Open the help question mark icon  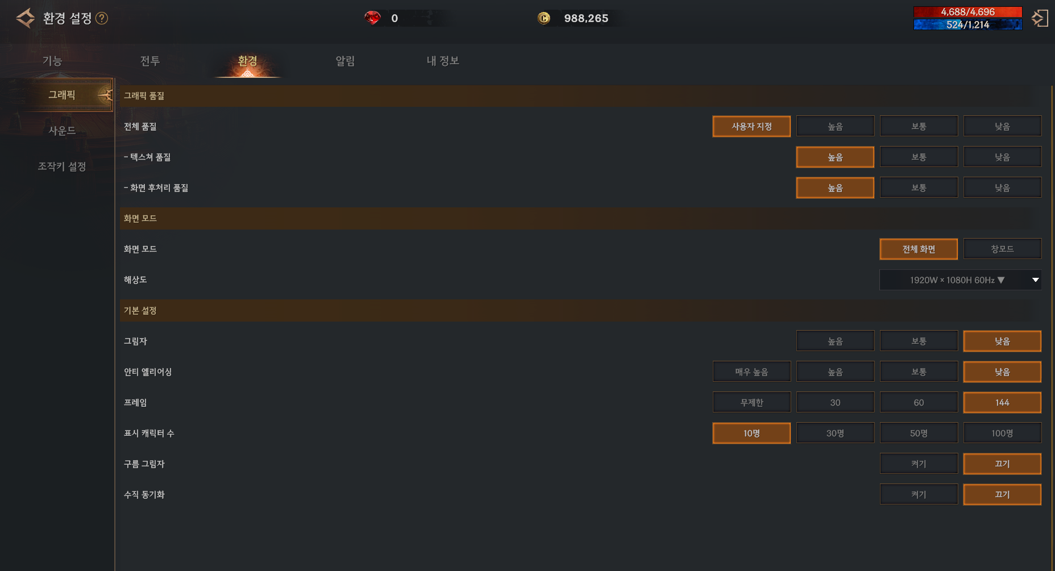click(x=102, y=18)
